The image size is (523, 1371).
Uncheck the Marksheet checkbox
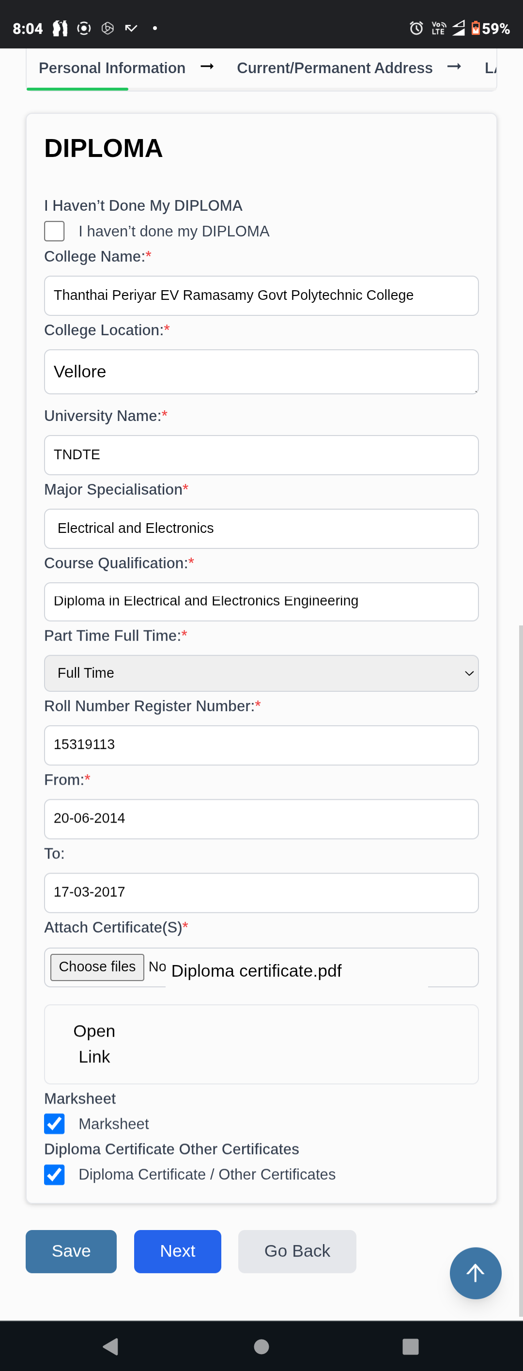point(54,1123)
